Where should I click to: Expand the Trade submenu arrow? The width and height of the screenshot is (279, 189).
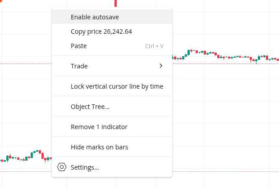coord(161,66)
